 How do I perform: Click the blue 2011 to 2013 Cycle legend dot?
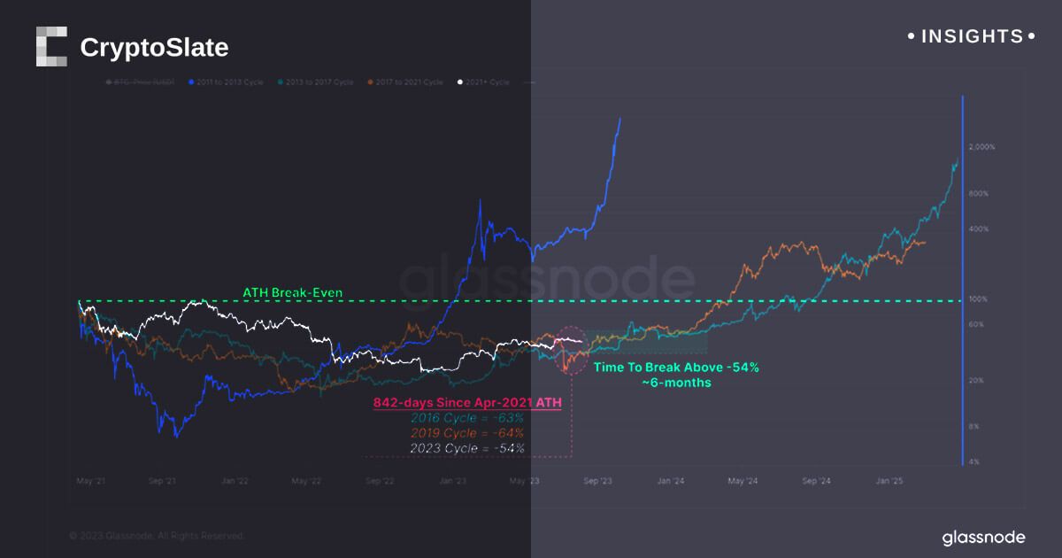pos(192,82)
